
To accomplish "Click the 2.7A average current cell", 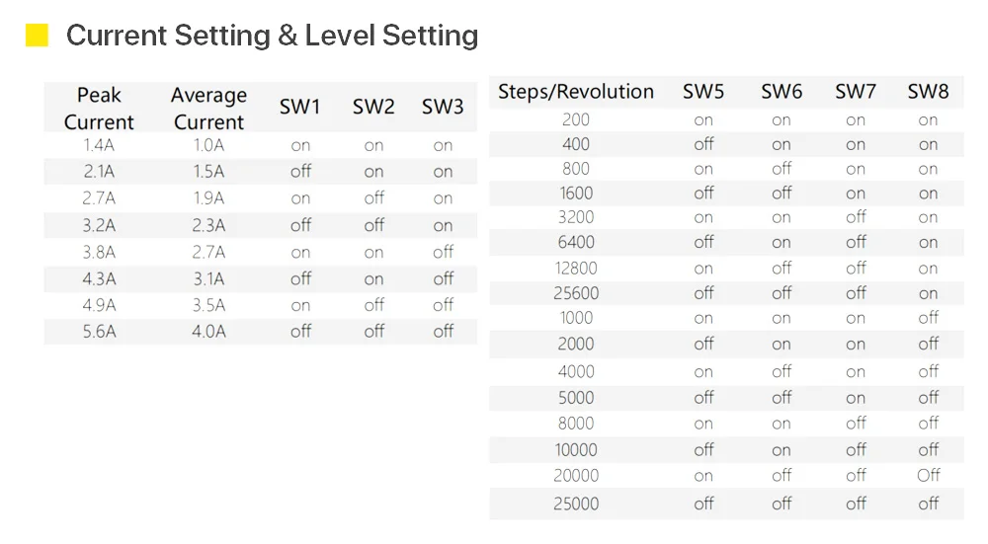I will (x=208, y=252).
